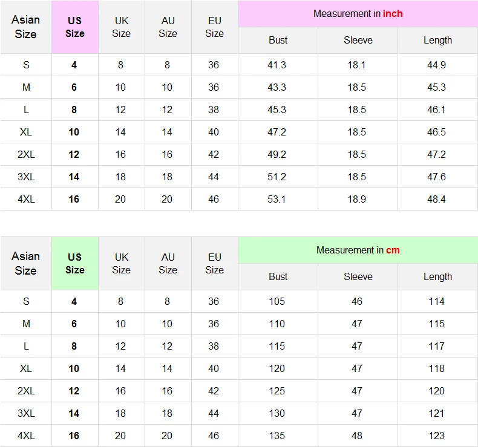Click the Sleeve header in cm table
Viewport: 478px width, 447px height.
(358, 276)
